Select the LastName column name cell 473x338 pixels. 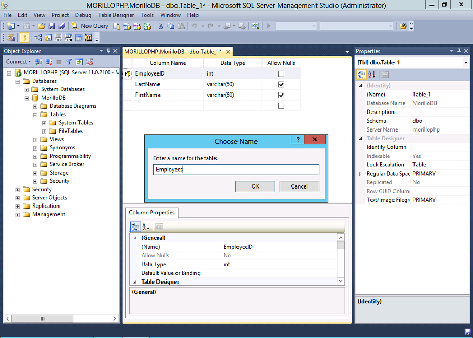point(168,84)
